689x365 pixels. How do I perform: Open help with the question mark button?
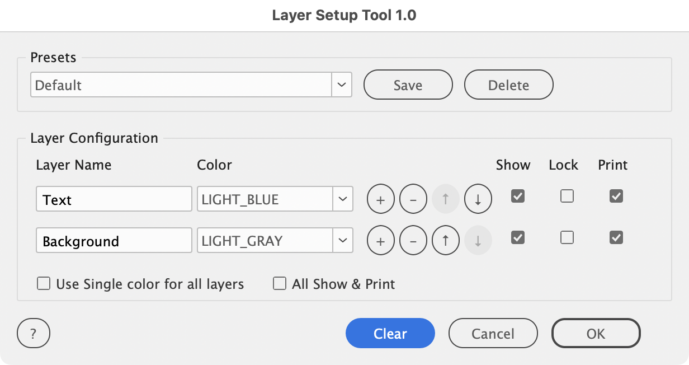point(34,334)
